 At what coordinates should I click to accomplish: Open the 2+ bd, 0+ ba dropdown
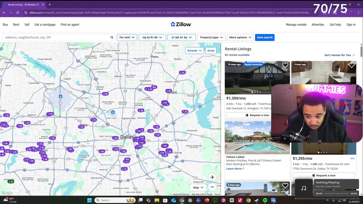pos(181,37)
